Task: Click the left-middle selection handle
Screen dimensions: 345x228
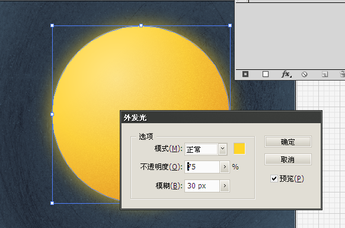Action: (x=52, y=114)
